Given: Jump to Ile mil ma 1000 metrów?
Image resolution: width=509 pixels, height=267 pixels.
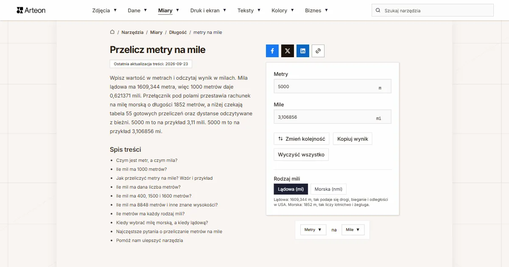Looking at the screenshot, I should (142, 169).
